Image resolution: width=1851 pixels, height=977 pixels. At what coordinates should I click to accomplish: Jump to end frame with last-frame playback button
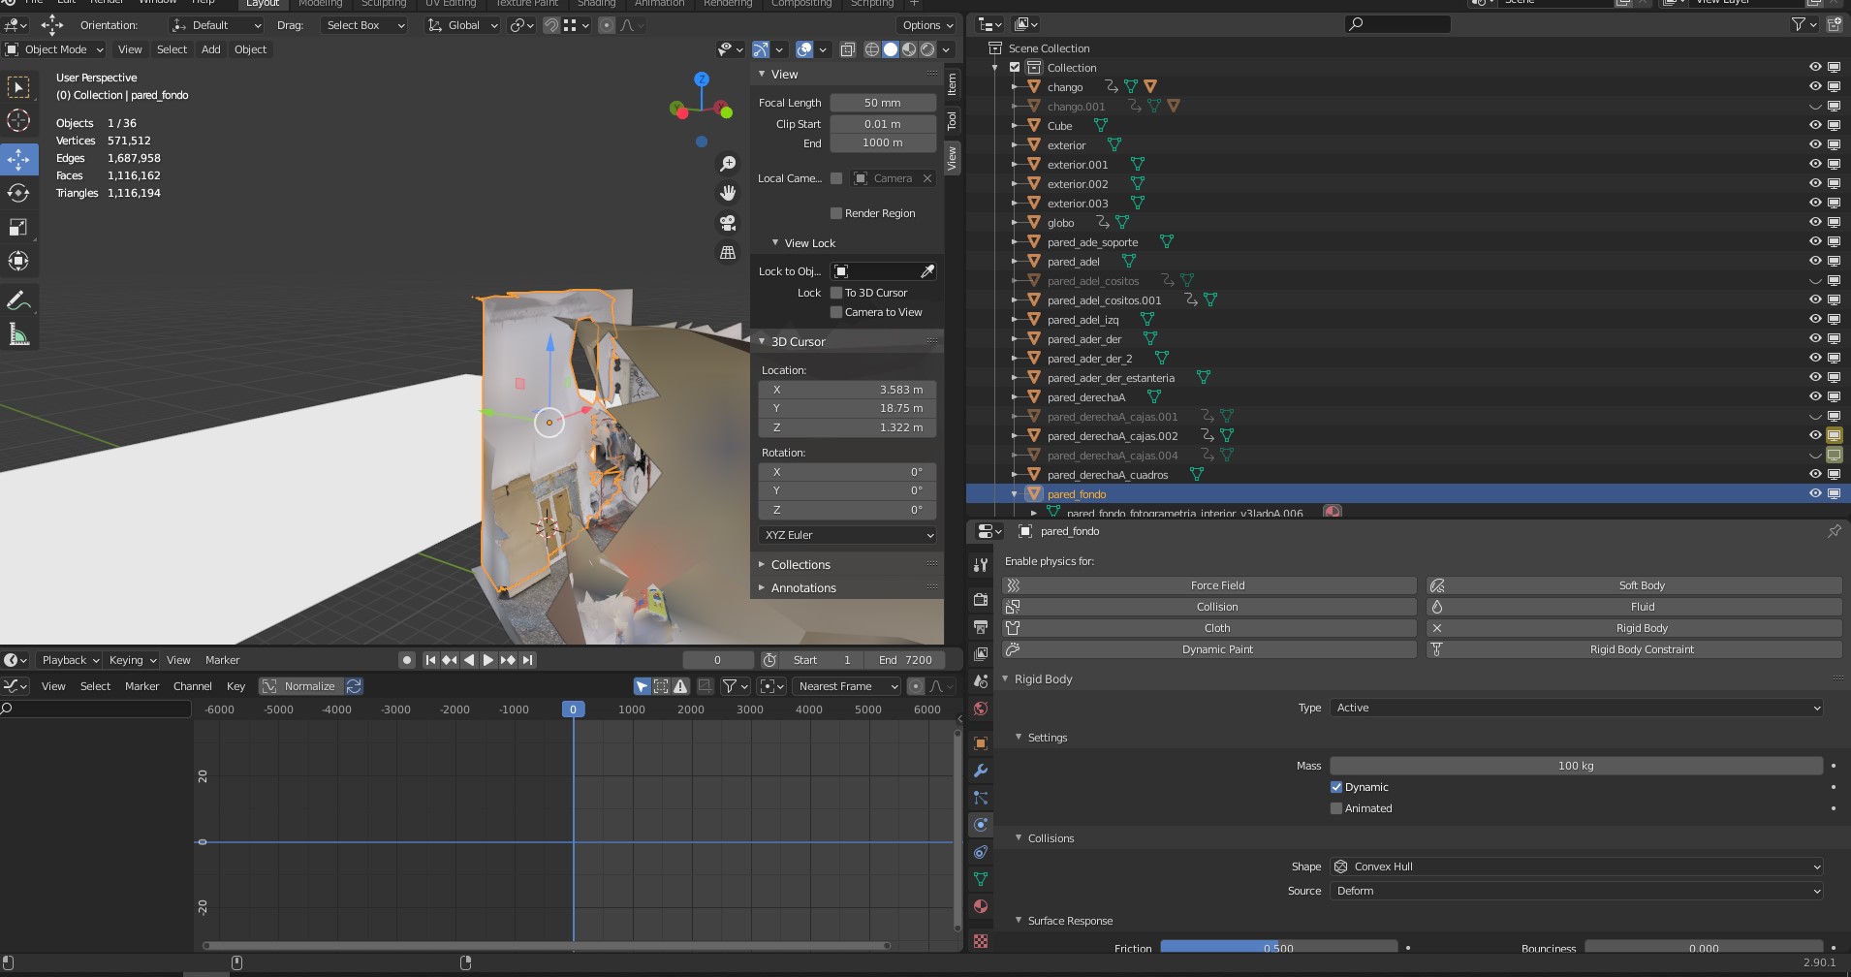[x=526, y=659]
